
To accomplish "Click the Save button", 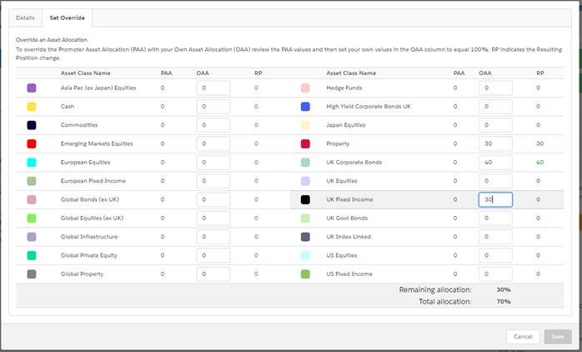I will (x=558, y=336).
